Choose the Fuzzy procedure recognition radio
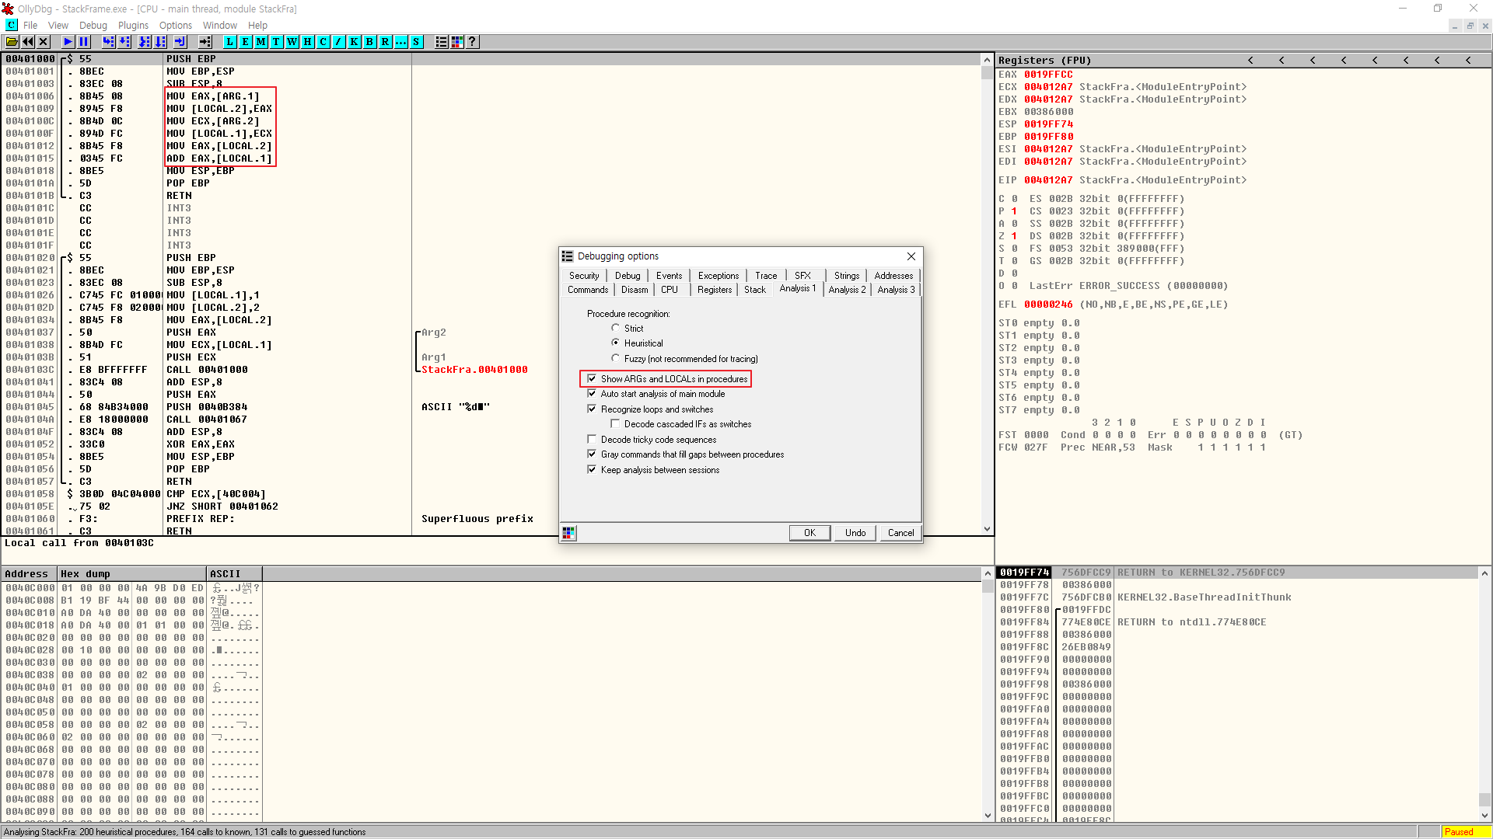Viewport: 1493px width, 839px height. [x=615, y=359]
